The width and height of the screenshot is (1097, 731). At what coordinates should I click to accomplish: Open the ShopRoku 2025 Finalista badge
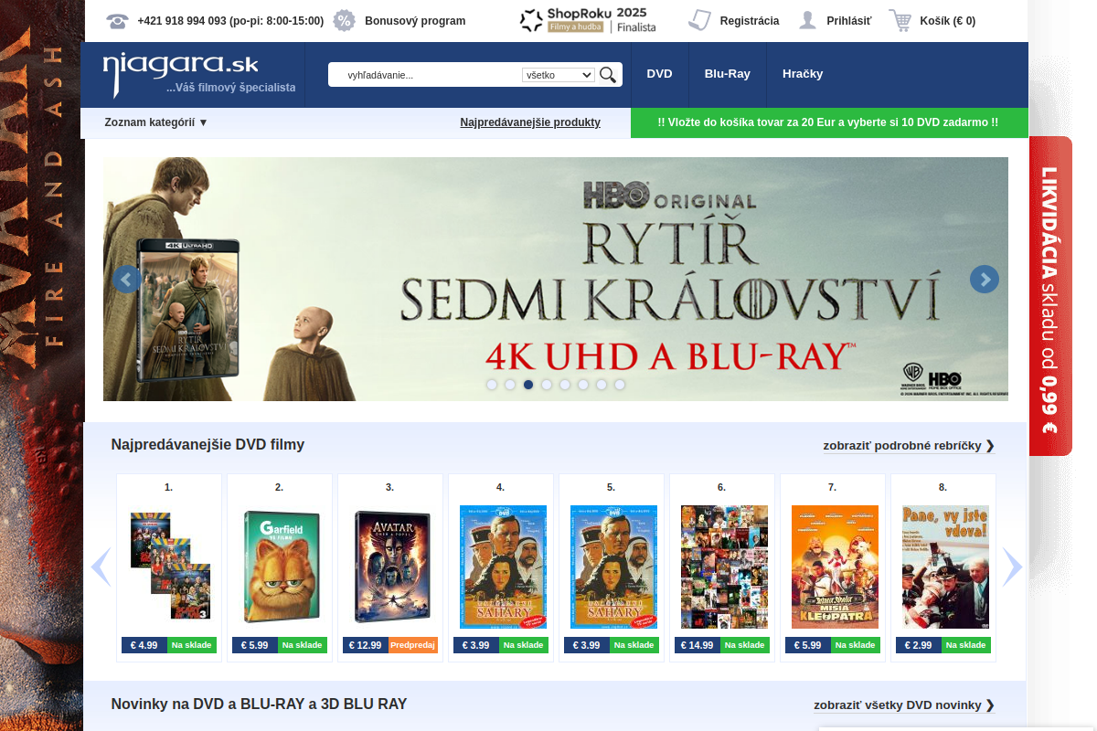pos(589,20)
